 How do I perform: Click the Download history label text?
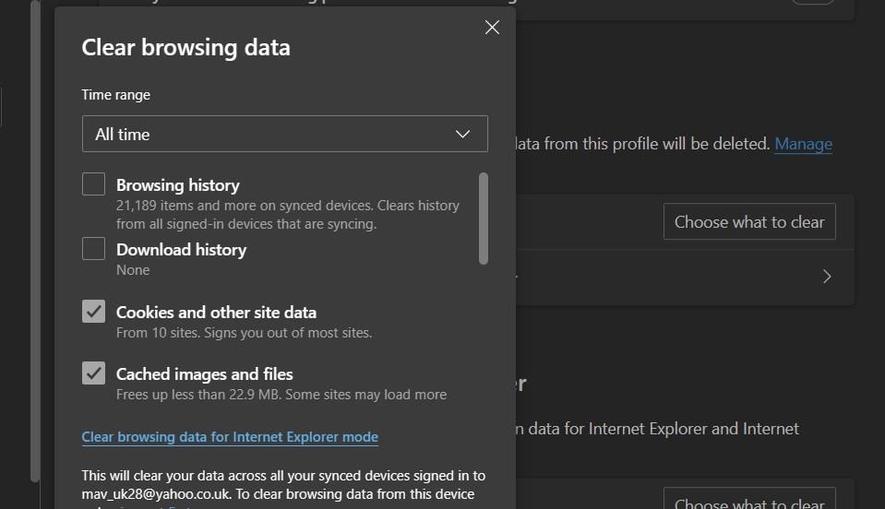[x=181, y=250]
